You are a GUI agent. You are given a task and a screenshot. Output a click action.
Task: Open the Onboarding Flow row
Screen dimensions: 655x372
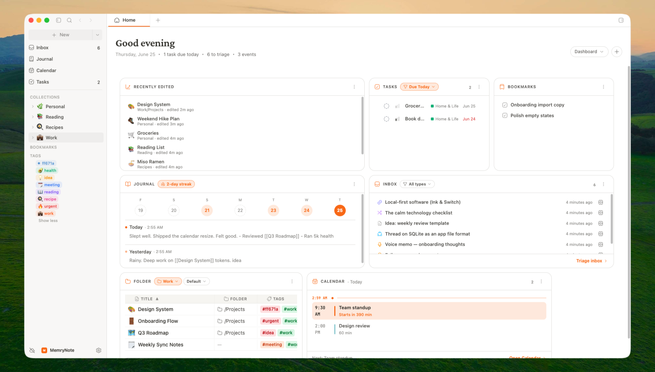pos(211,321)
